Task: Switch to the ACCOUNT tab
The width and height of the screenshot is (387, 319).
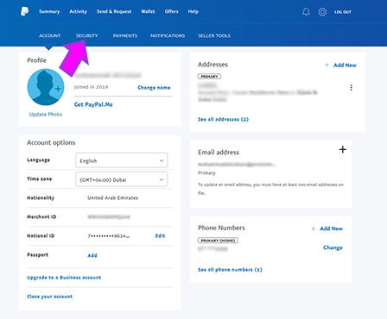Action: pos(50,35)
